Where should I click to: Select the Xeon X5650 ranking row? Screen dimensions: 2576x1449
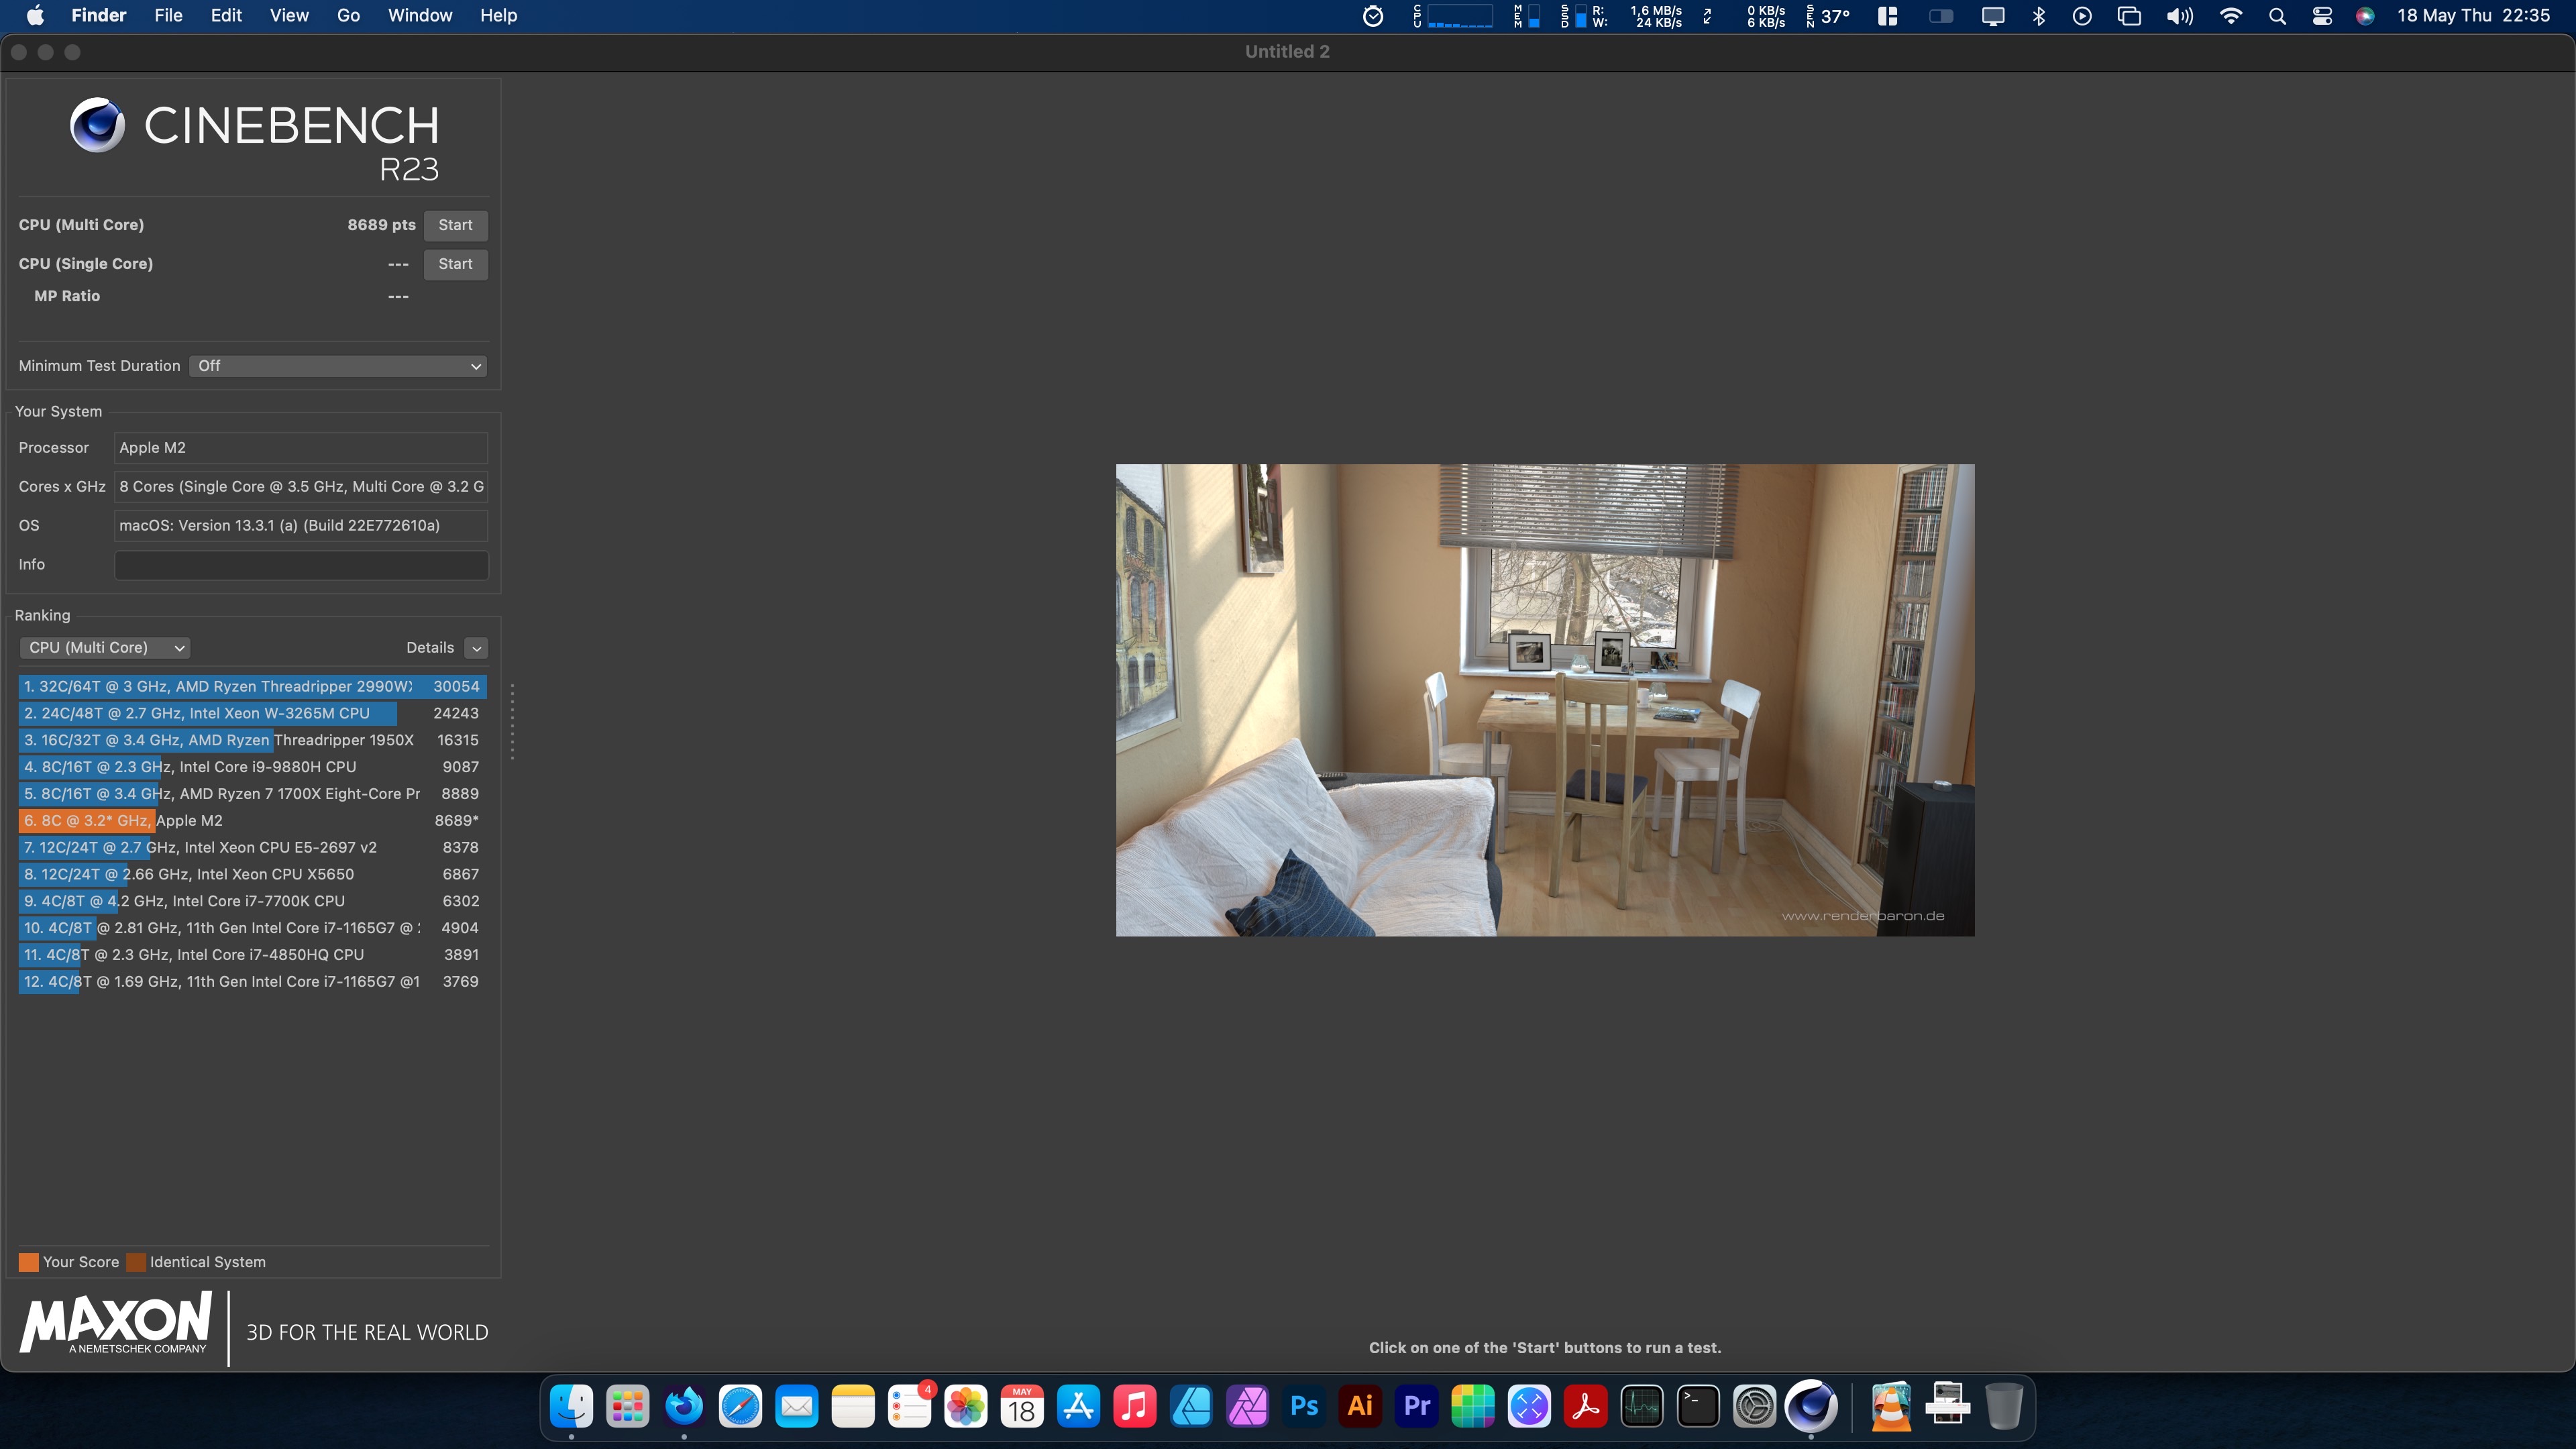(252, 875)
